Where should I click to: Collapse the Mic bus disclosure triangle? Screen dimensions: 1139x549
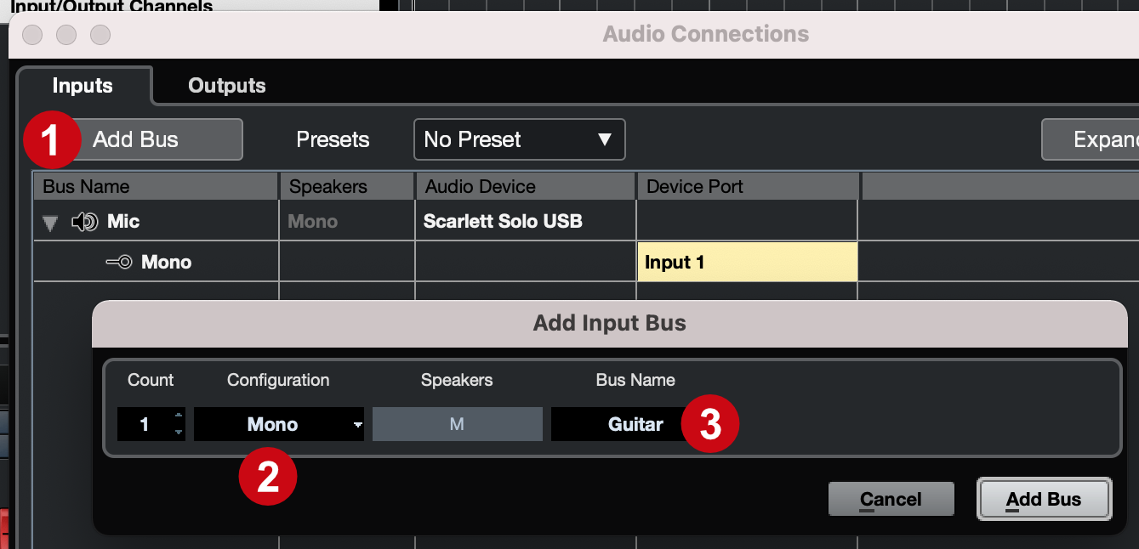[50, 223]
